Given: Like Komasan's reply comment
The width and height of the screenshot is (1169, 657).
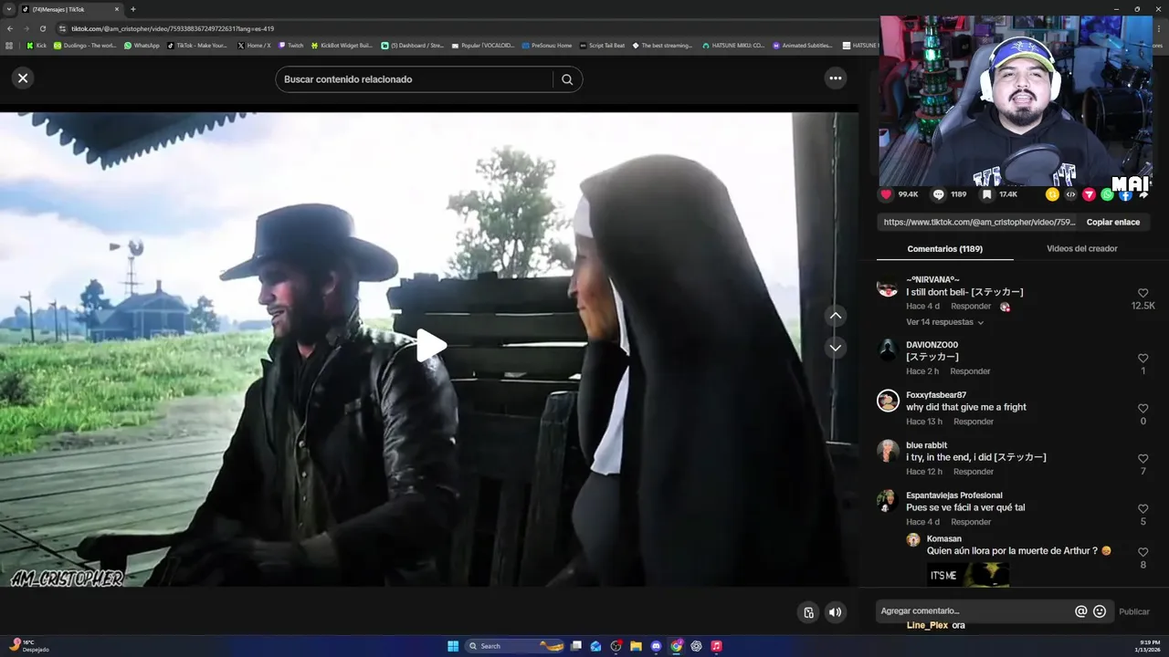Looking at the screenshot, I should (1143, 552).
